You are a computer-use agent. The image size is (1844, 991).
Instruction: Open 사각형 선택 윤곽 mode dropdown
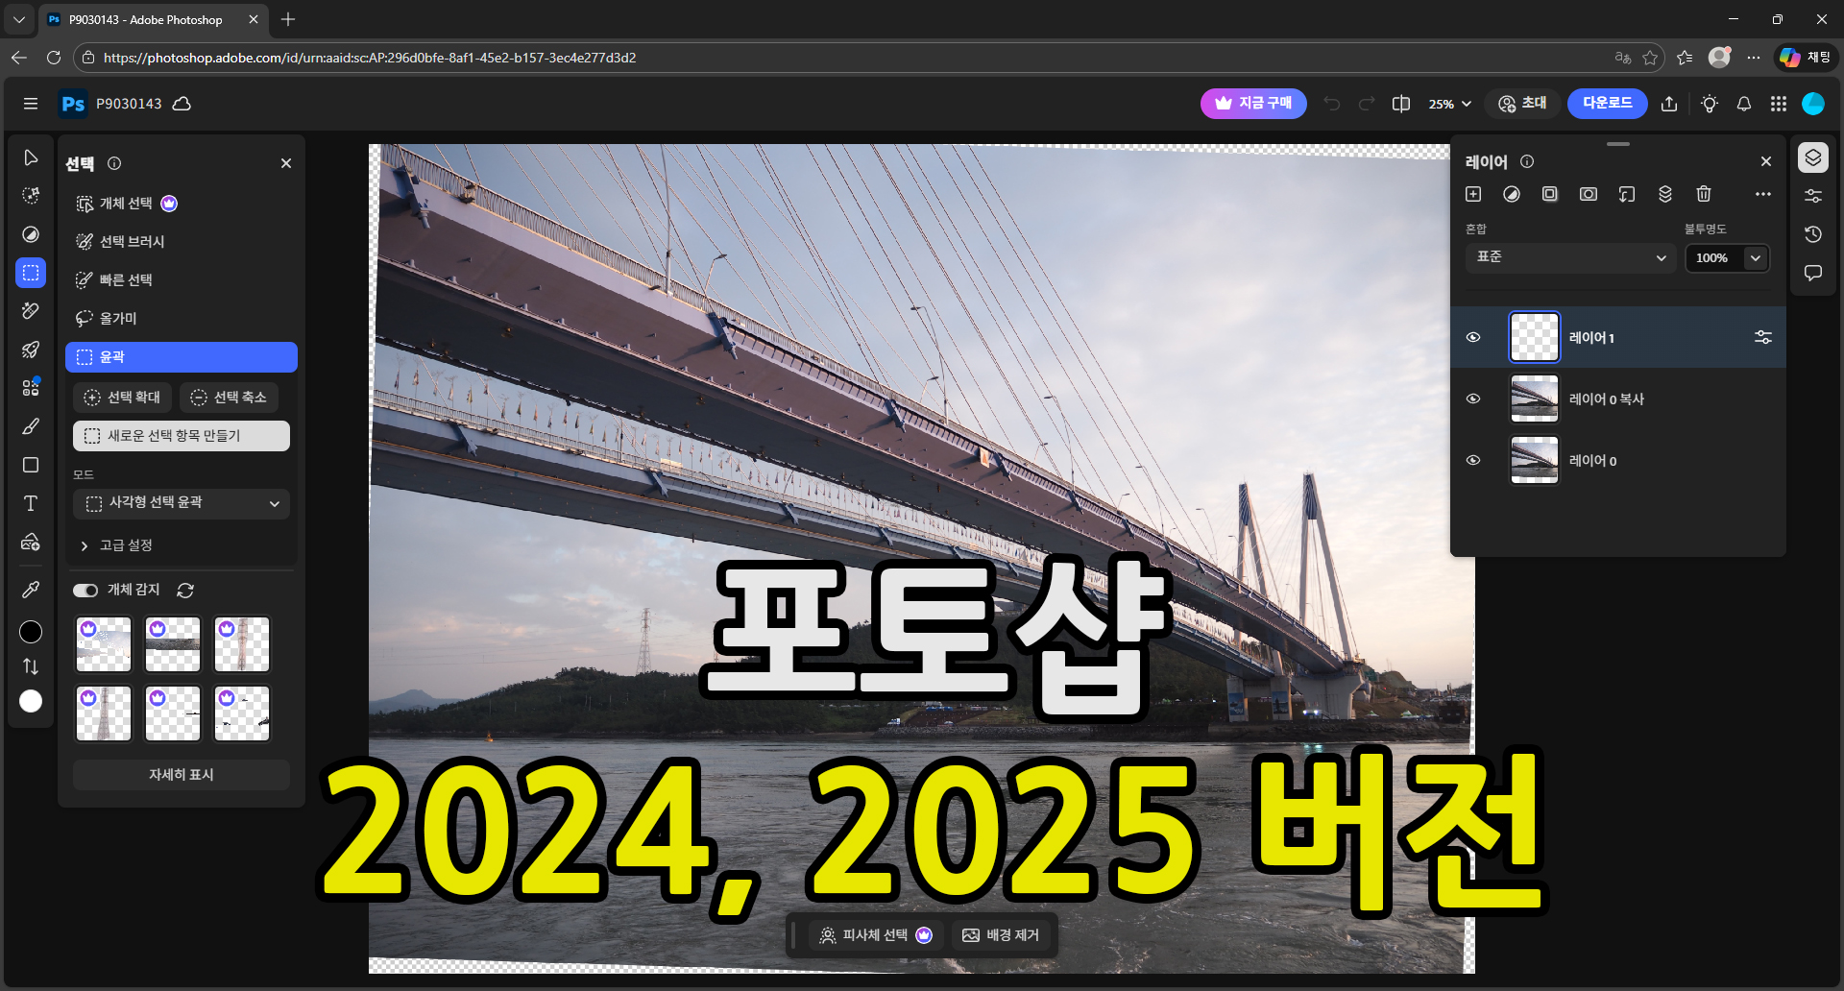click(182, 503)
